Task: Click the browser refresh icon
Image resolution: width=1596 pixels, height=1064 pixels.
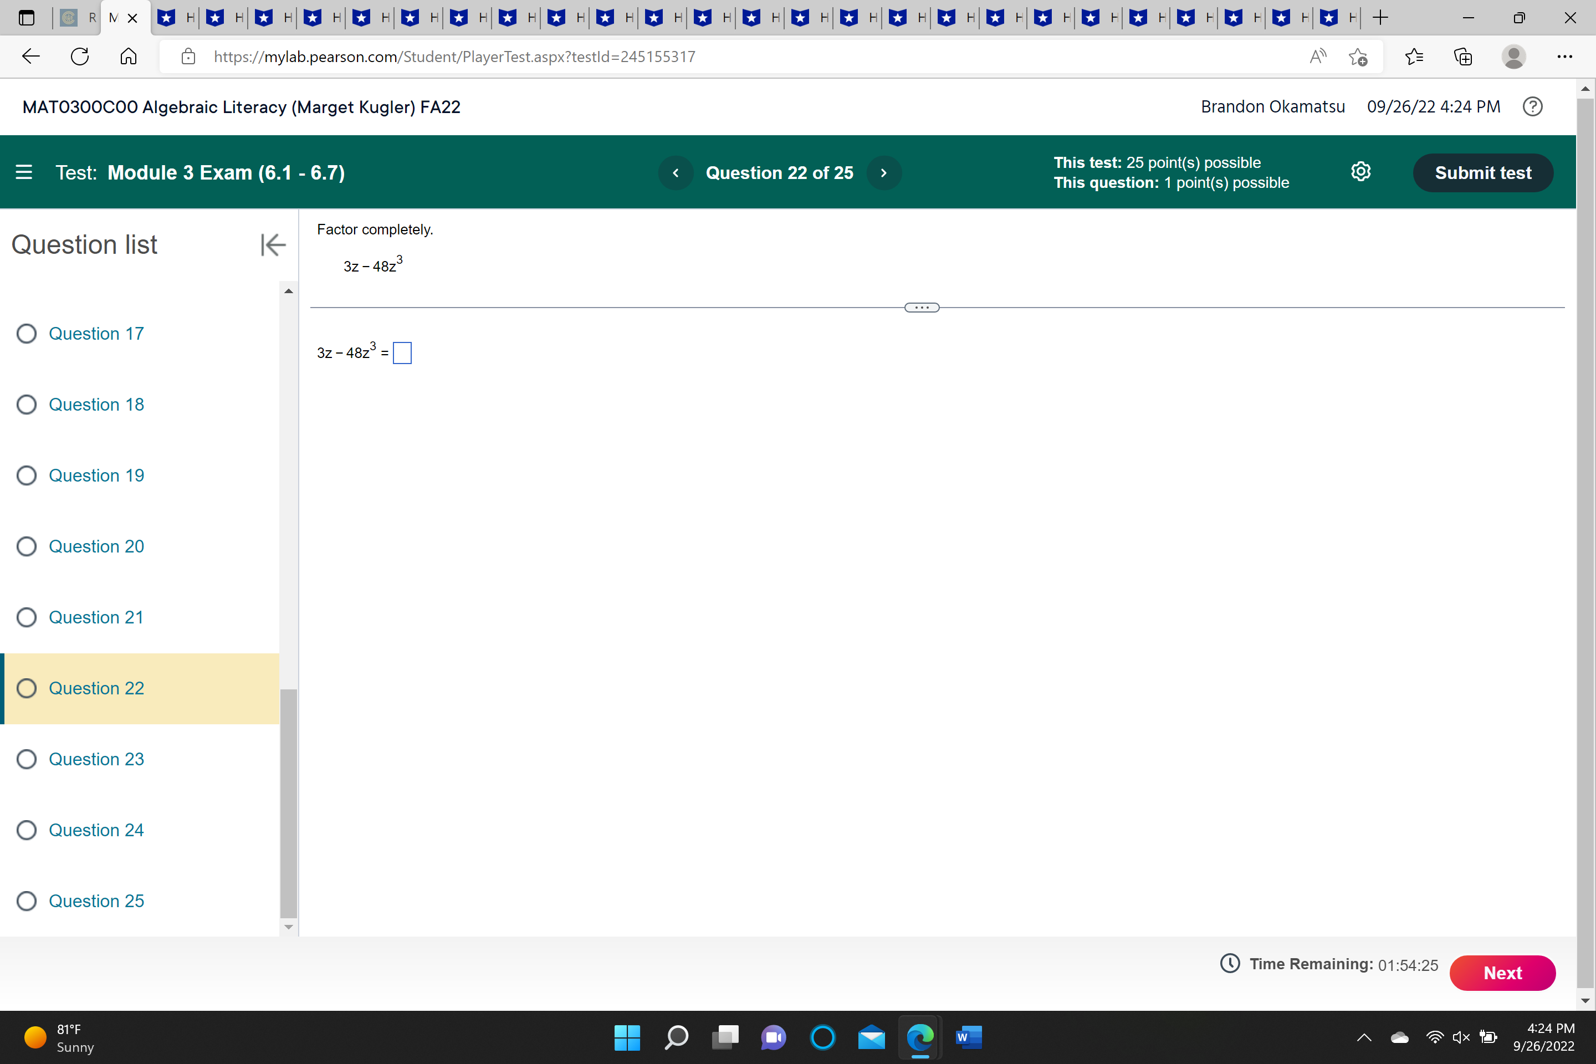Action: (80, 57)
